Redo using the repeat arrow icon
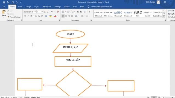175x98 pixels. pos(13,2)
